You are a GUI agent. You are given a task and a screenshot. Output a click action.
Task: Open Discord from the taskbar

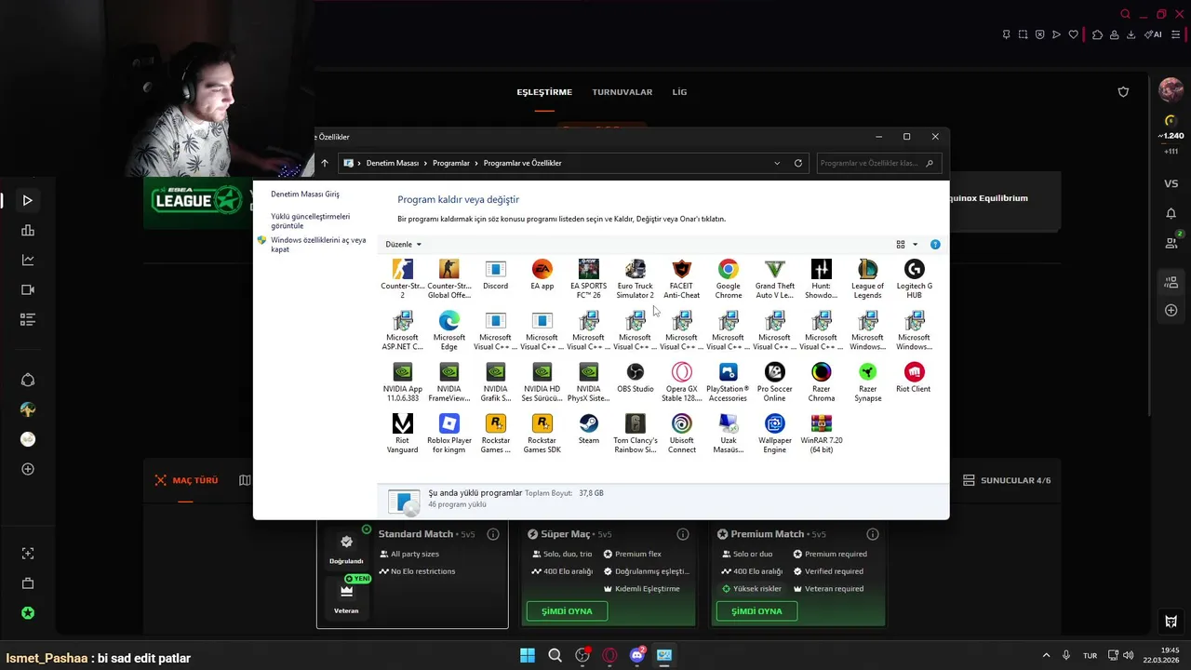click(x=637, y=655)
